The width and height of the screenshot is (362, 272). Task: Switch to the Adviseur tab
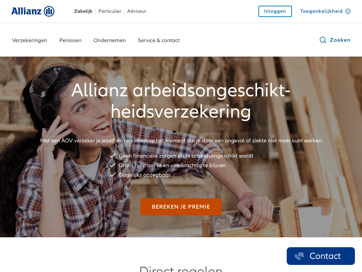(136, 11)
